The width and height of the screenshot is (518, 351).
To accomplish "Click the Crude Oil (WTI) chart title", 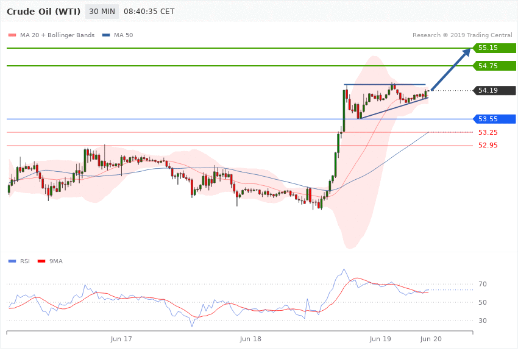I will pyautogui.click(x=43, y=12).
